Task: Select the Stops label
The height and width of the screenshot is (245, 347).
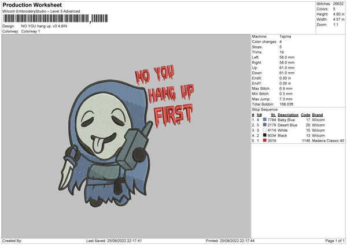Action: (x=257, y=47)
